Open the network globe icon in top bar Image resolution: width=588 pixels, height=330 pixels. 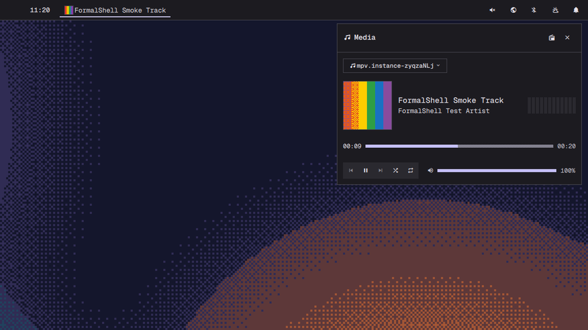513,10
